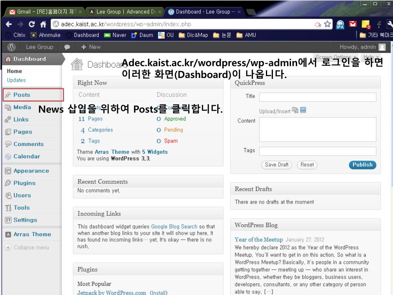Open the Year of the Meetup link

[259, 240]
